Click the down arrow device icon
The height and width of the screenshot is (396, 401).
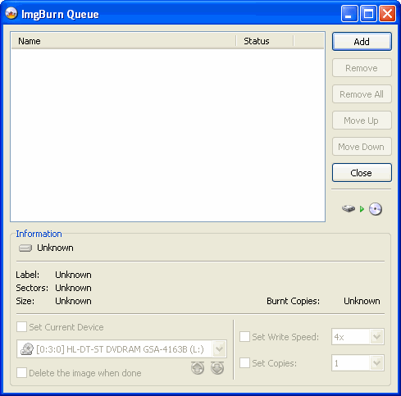(x=217, y=368)
